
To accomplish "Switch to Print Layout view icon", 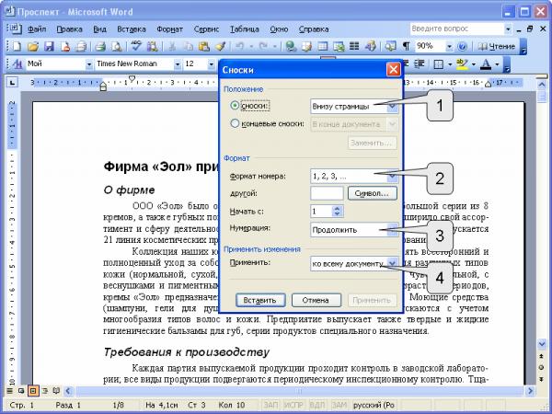I will [x=33, y=391].
